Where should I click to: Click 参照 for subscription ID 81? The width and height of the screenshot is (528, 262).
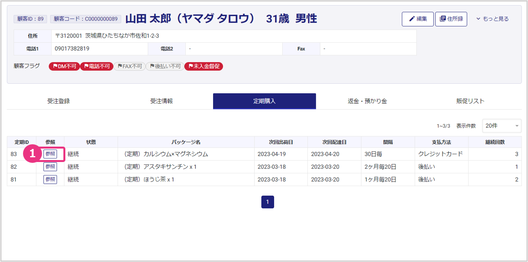pyautogui.click(x=50, y=179)
